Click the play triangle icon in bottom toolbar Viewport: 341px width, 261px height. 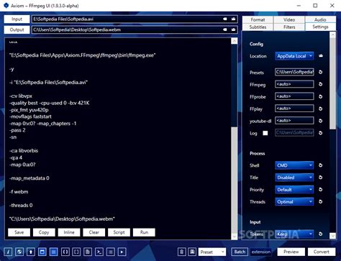pyautogui.click(x=122, y=252)
